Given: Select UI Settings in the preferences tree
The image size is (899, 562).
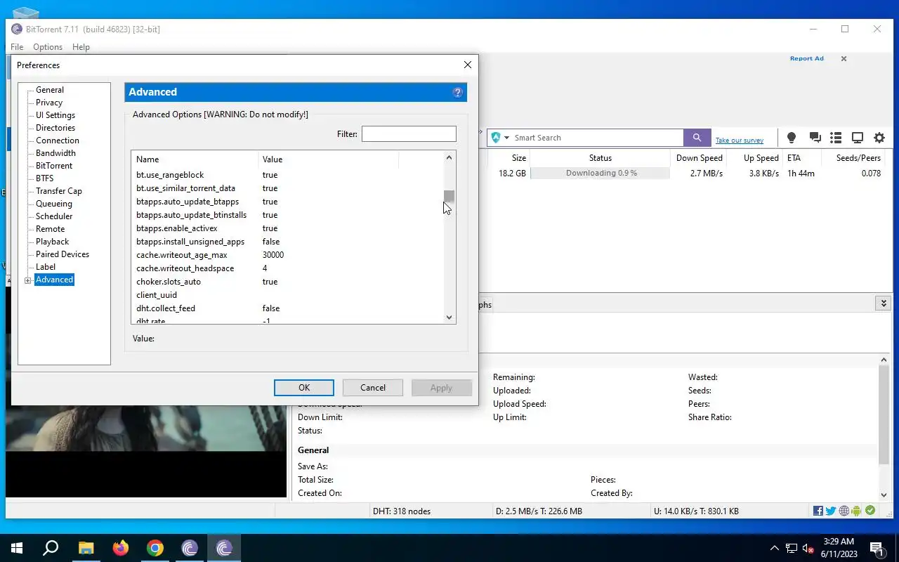Looking at the screenshot, I should (x=55, y=115).
